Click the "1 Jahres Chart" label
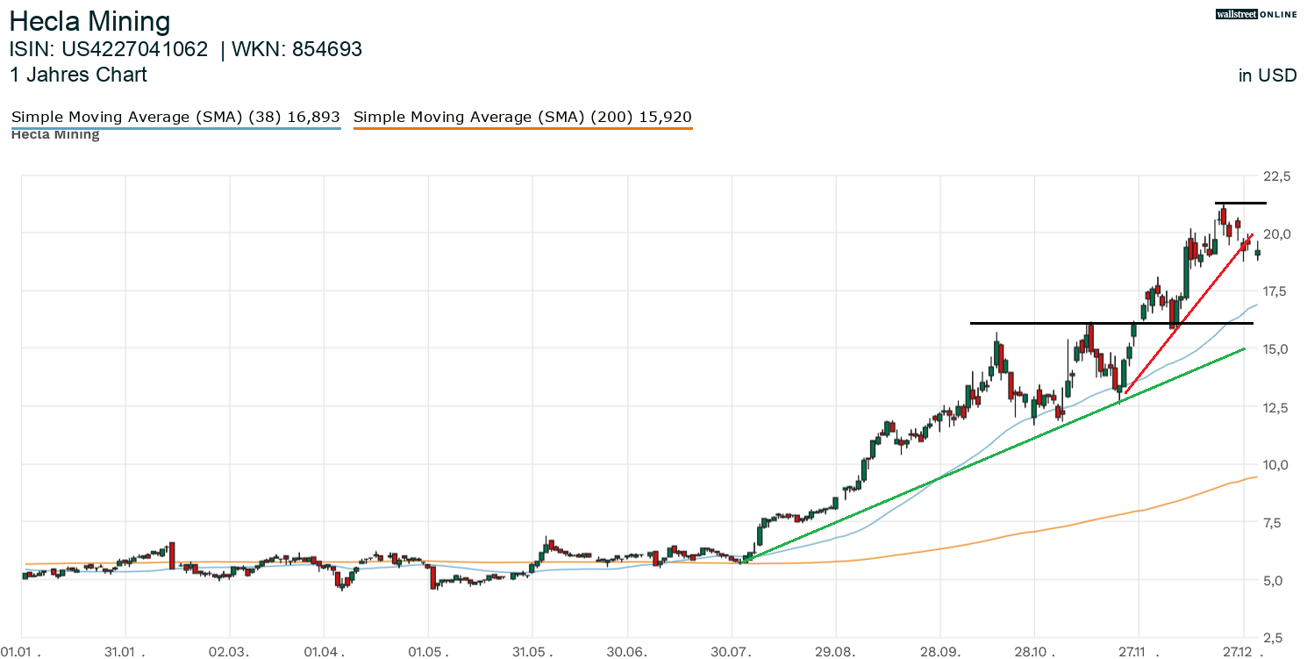The image size is (1307, 659). point(78,75)
